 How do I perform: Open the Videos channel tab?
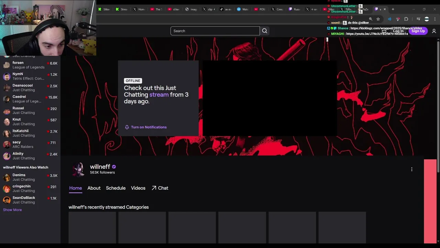138,188
